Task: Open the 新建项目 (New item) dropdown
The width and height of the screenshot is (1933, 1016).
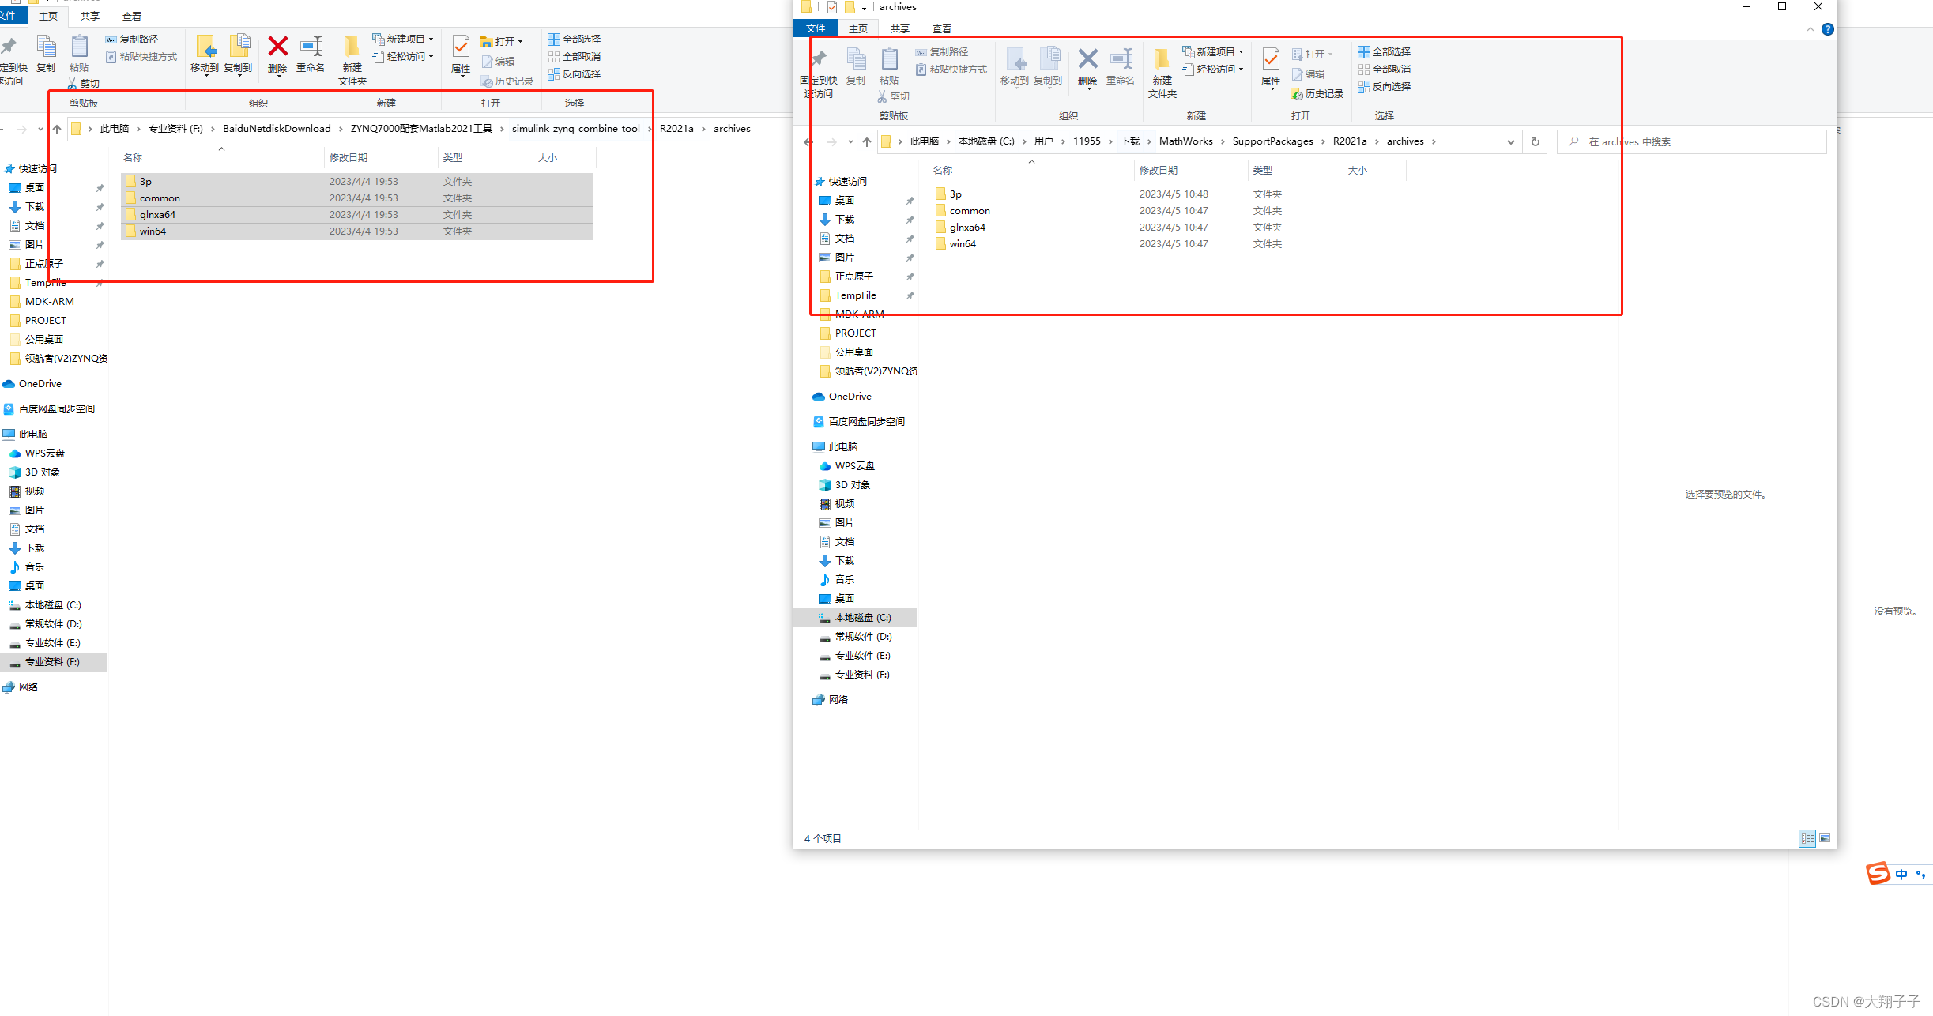Action: click(x=1242, y=51)
